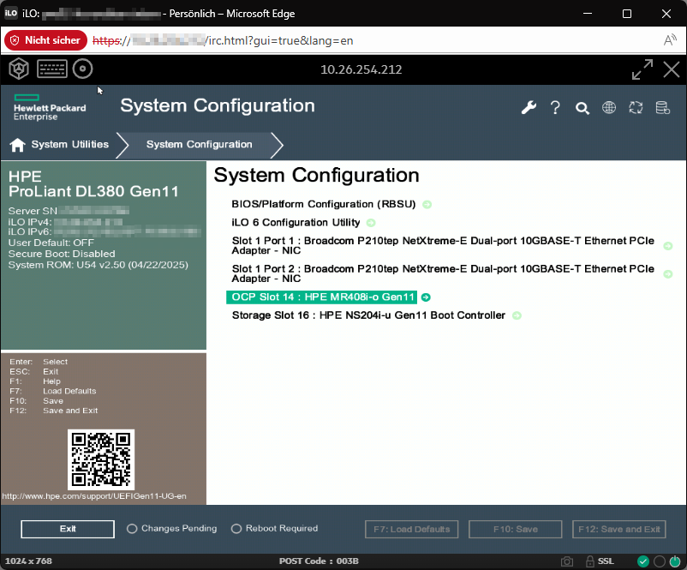Click the Reboot Required radio indicator
Viewport: 687px width, 570px height.
[236, 529]
